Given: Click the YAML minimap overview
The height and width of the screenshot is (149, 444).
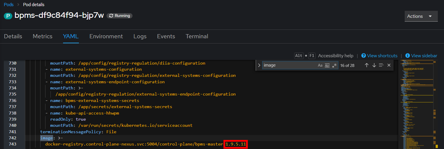Looking at the screenshot, I should click(418, 104).
